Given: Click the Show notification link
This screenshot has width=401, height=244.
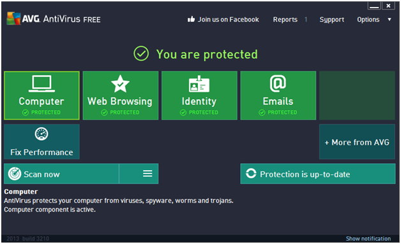Looking at the screenshot, I should click(x=368, y=239).
